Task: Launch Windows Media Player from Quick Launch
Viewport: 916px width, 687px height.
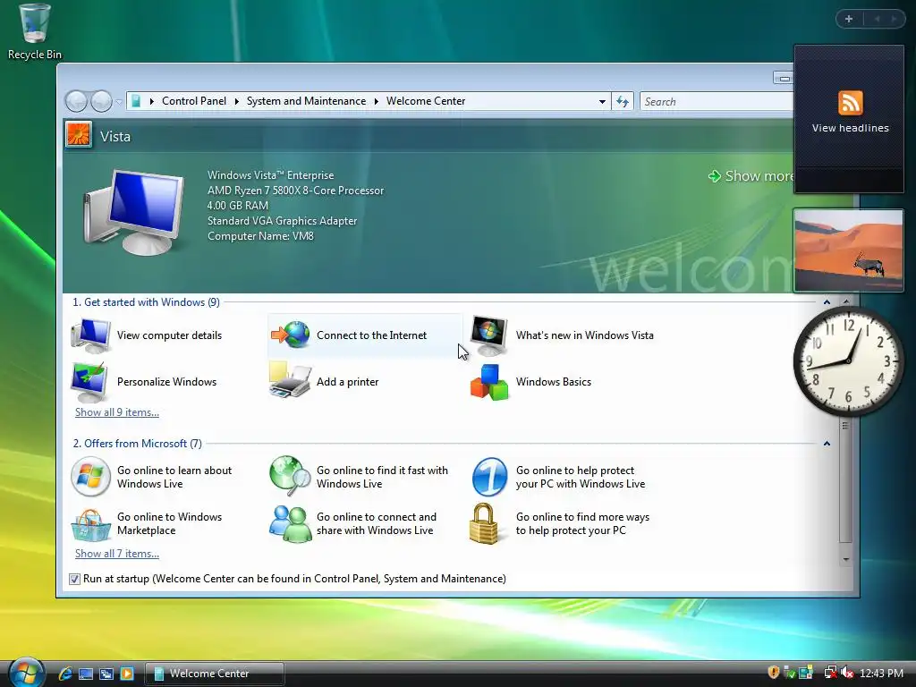Action: [x=127, y=674]
